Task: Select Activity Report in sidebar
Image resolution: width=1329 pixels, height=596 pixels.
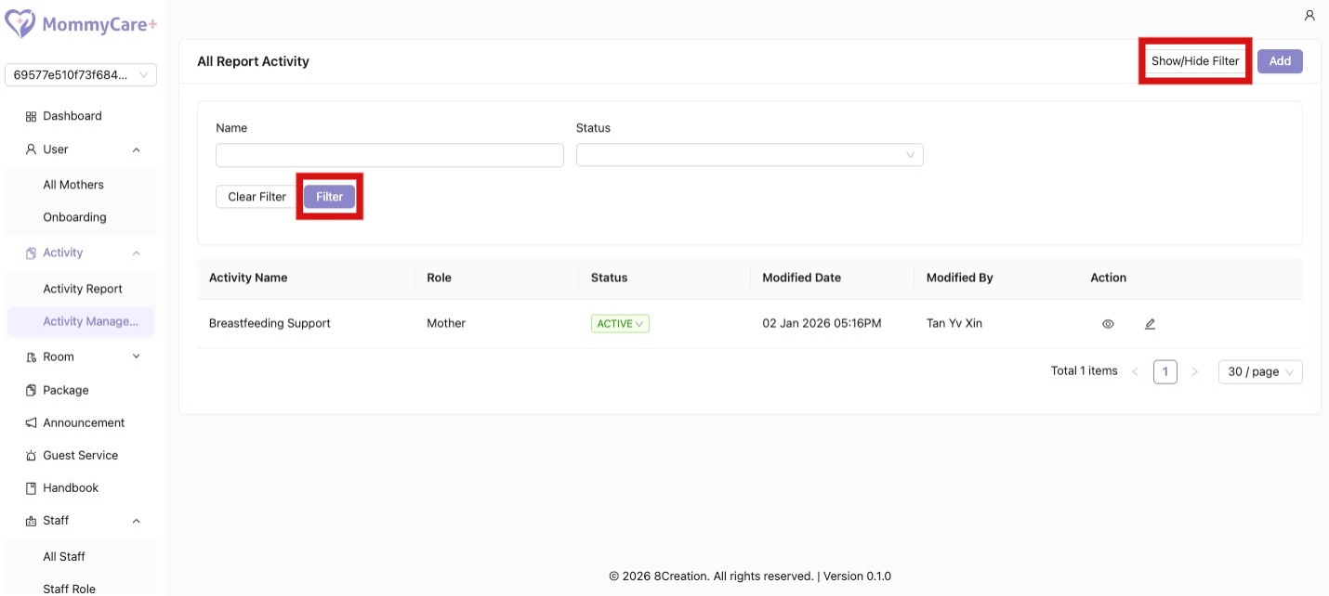Action: tap(83, 289)
